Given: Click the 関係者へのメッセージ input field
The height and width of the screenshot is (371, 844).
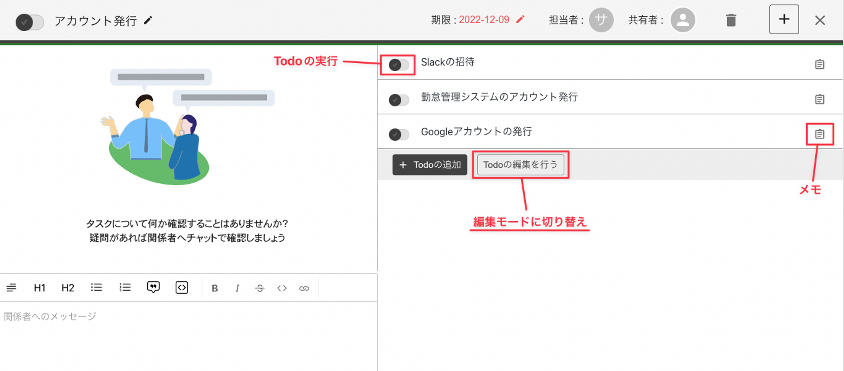Looking at the screenshot, I should [186, 333].
